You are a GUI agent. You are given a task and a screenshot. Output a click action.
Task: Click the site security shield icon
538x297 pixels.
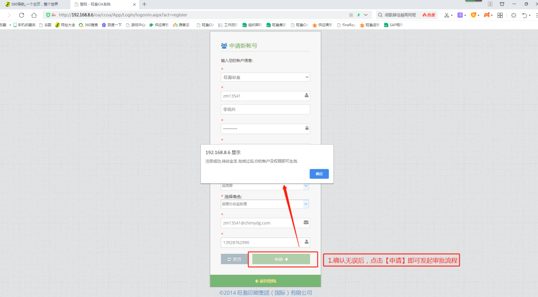click(x=48, y=15)
